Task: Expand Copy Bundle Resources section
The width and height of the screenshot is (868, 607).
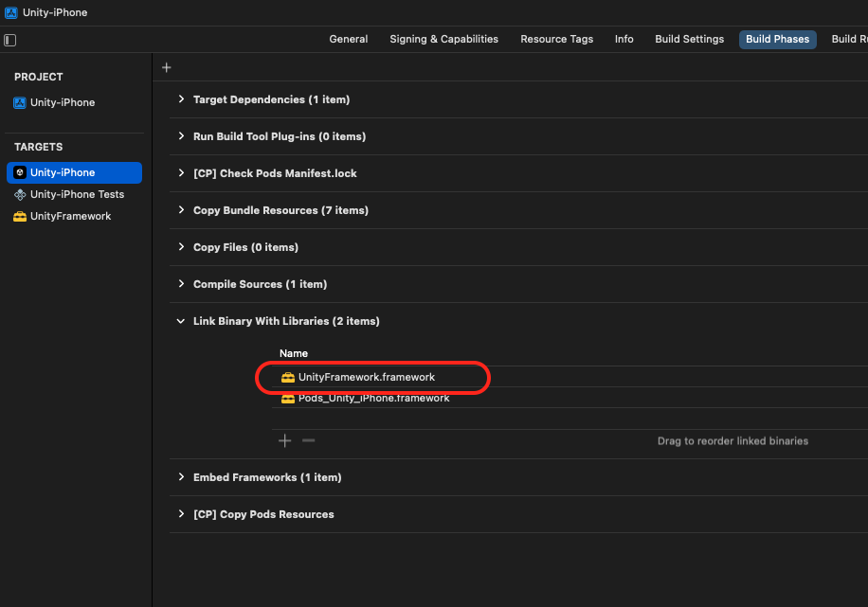Action: pyautogui.click(x=181, y=210)
